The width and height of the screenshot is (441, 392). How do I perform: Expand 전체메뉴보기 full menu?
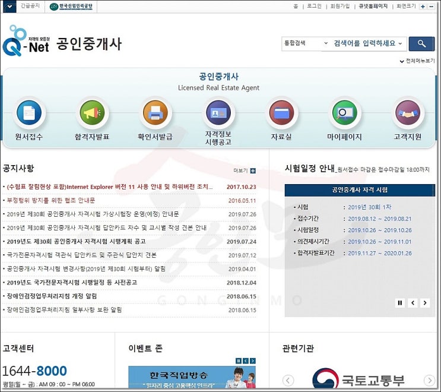pyautogui.click(x=417, y=61)
